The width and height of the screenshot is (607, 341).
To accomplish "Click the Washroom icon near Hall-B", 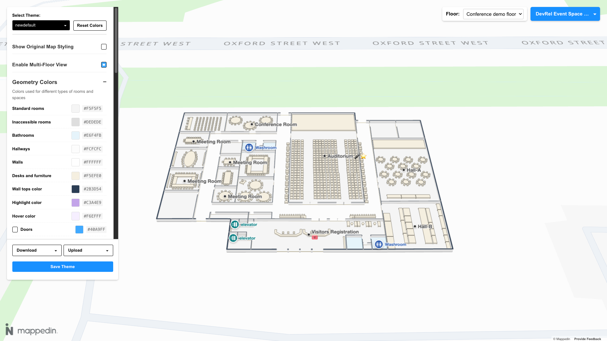I will [379, 244].
